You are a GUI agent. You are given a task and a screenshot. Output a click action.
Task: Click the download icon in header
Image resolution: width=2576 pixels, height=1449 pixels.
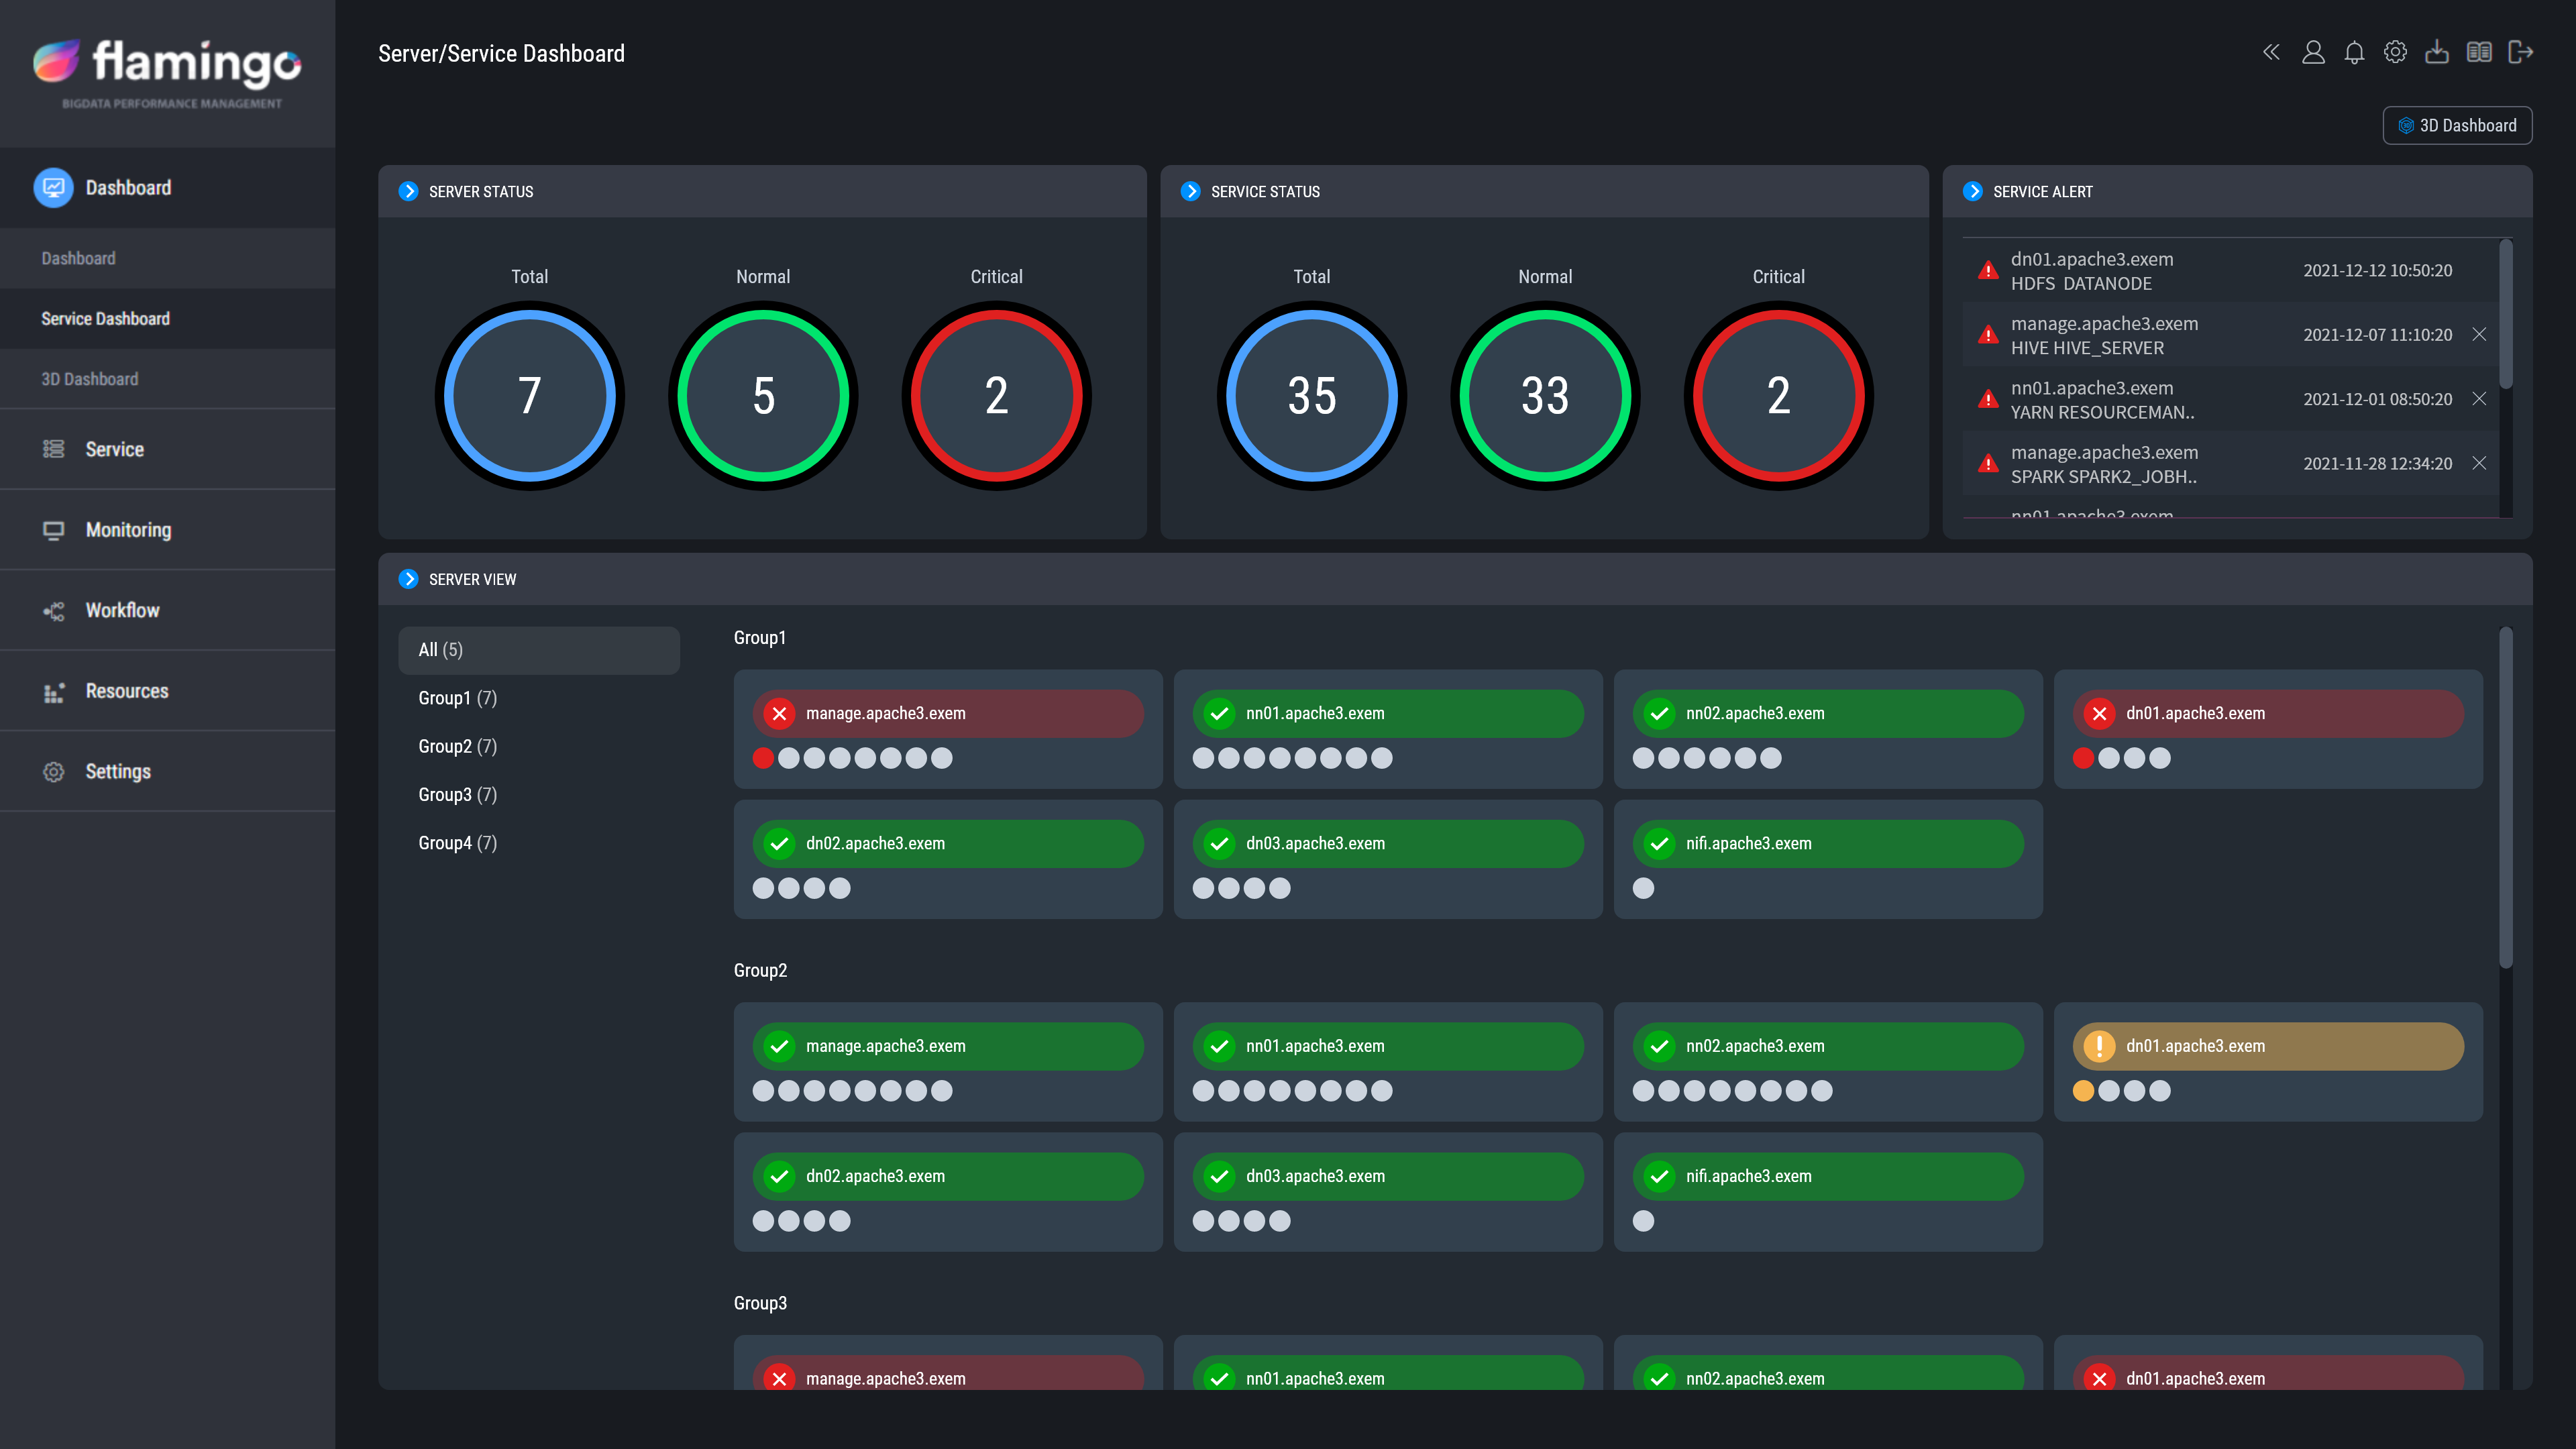2437,53
